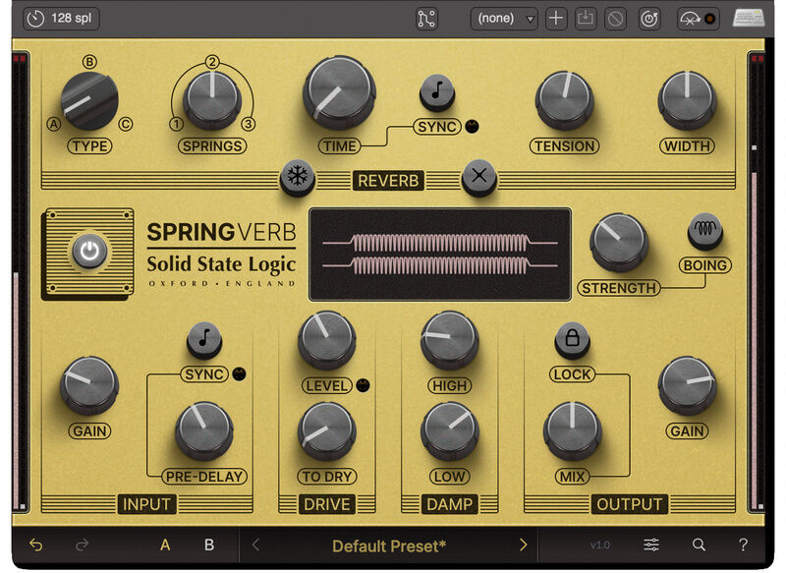Image resolution: width=786 pixels, height=573 pixels.
Task: Click the TYPE selector knob
Action: coord(89,101)
